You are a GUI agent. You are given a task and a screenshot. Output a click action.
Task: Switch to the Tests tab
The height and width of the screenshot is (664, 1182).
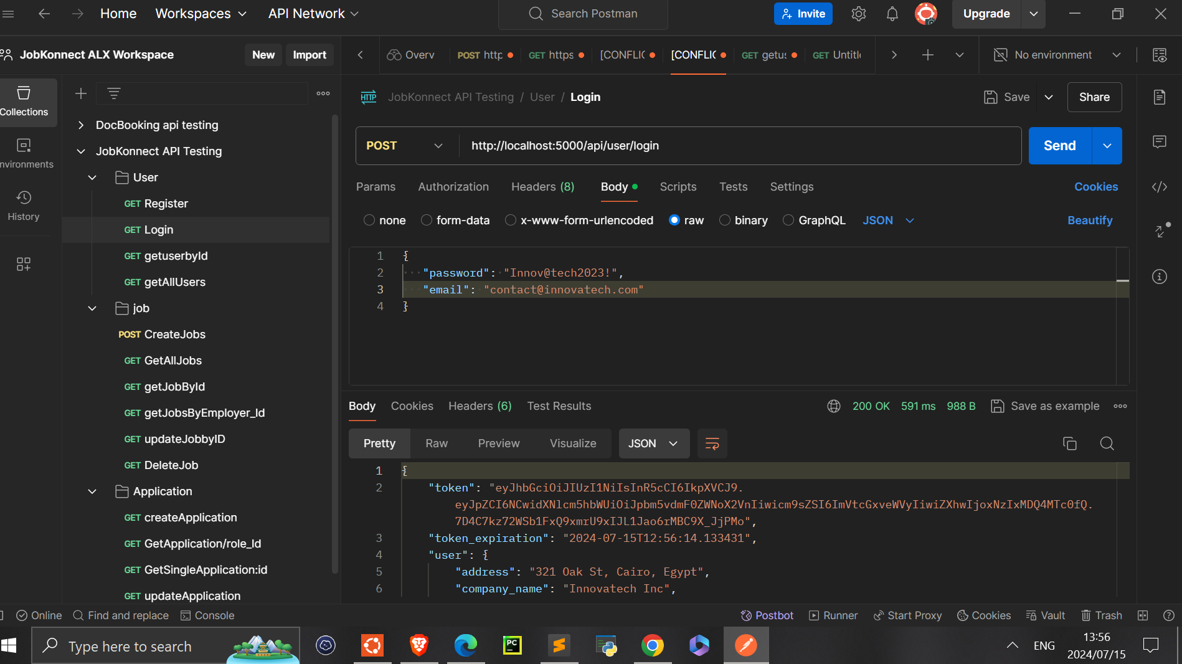point(734,187)
